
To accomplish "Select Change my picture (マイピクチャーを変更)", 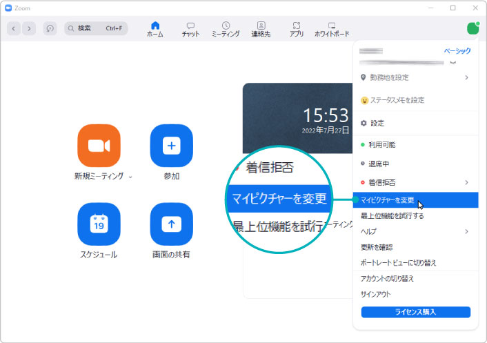I will pyautogui.click(x=415, y=200).
